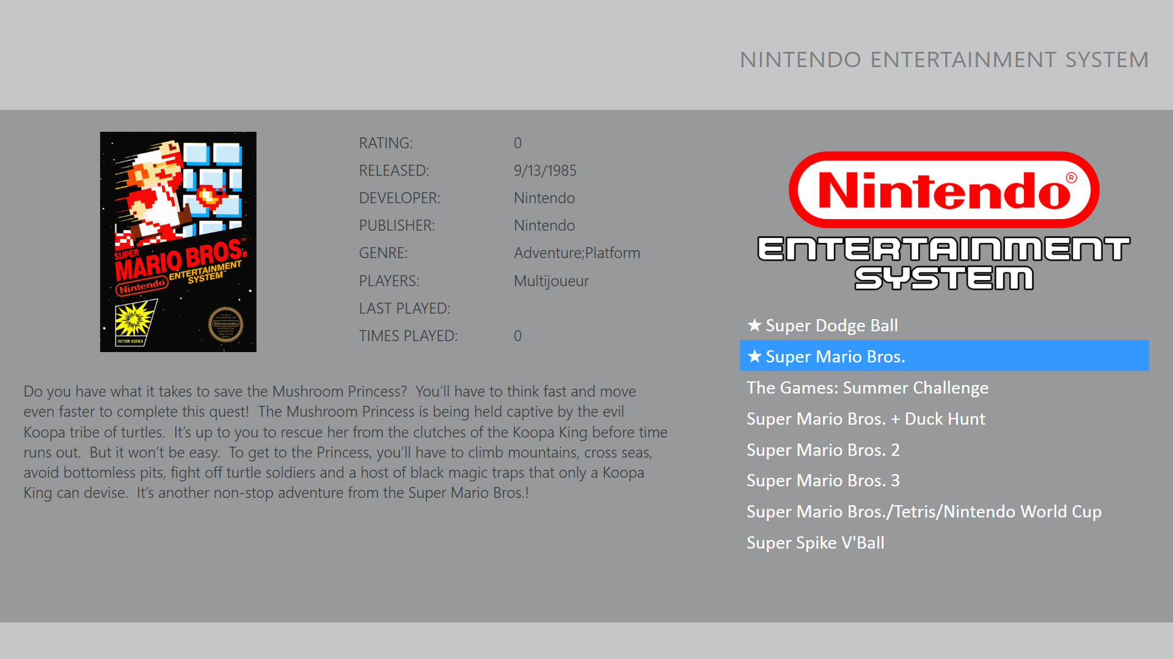
Task: Click the favorite star beside Super Mario Bros.
Action: tap(755, 356)
